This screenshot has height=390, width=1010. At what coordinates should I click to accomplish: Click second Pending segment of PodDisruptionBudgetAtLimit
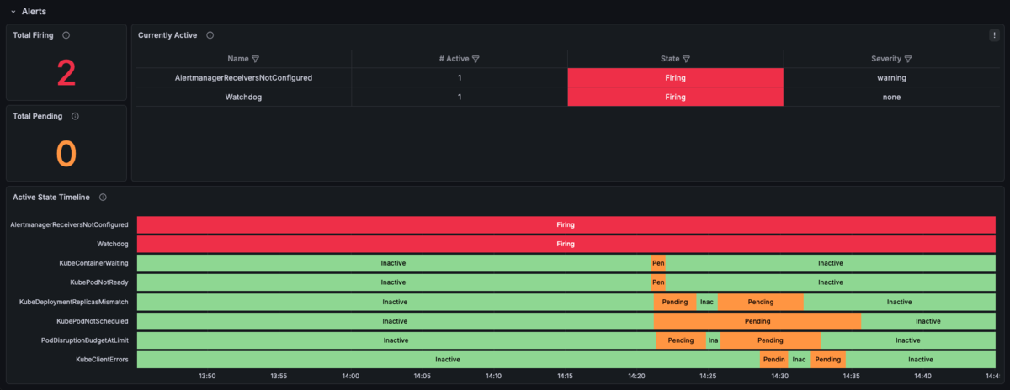[x=770, y=340]
